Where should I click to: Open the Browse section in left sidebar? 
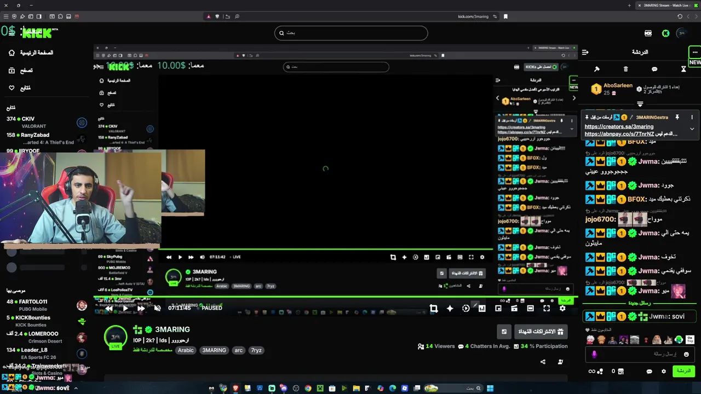(x=21, y=71)
